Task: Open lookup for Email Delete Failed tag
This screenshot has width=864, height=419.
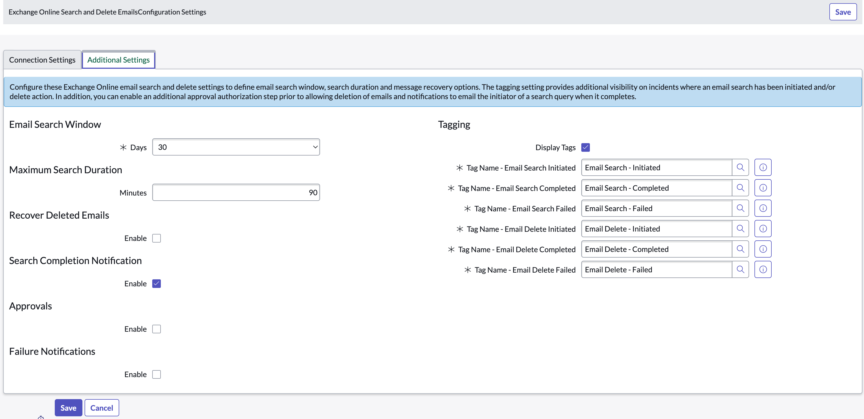Action: click(740, 270)
